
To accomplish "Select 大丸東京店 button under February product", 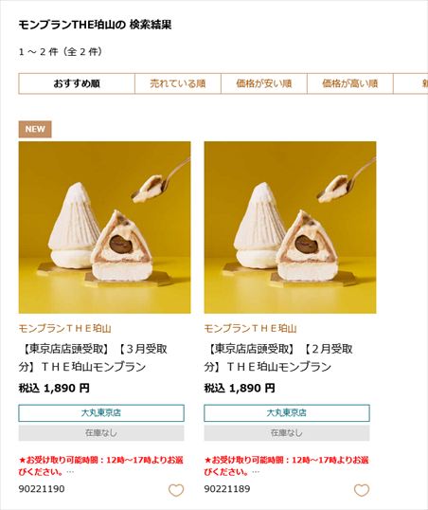I will [287, 412].
